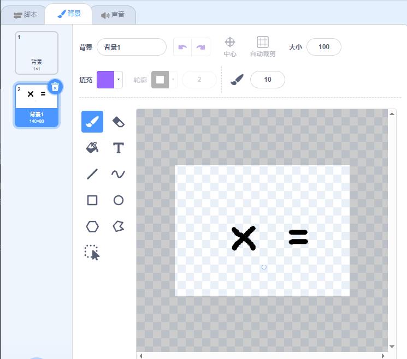Select the freeform polygon tool
The image size is (407, 359).
pyautogui.click(x=119, y=226)
